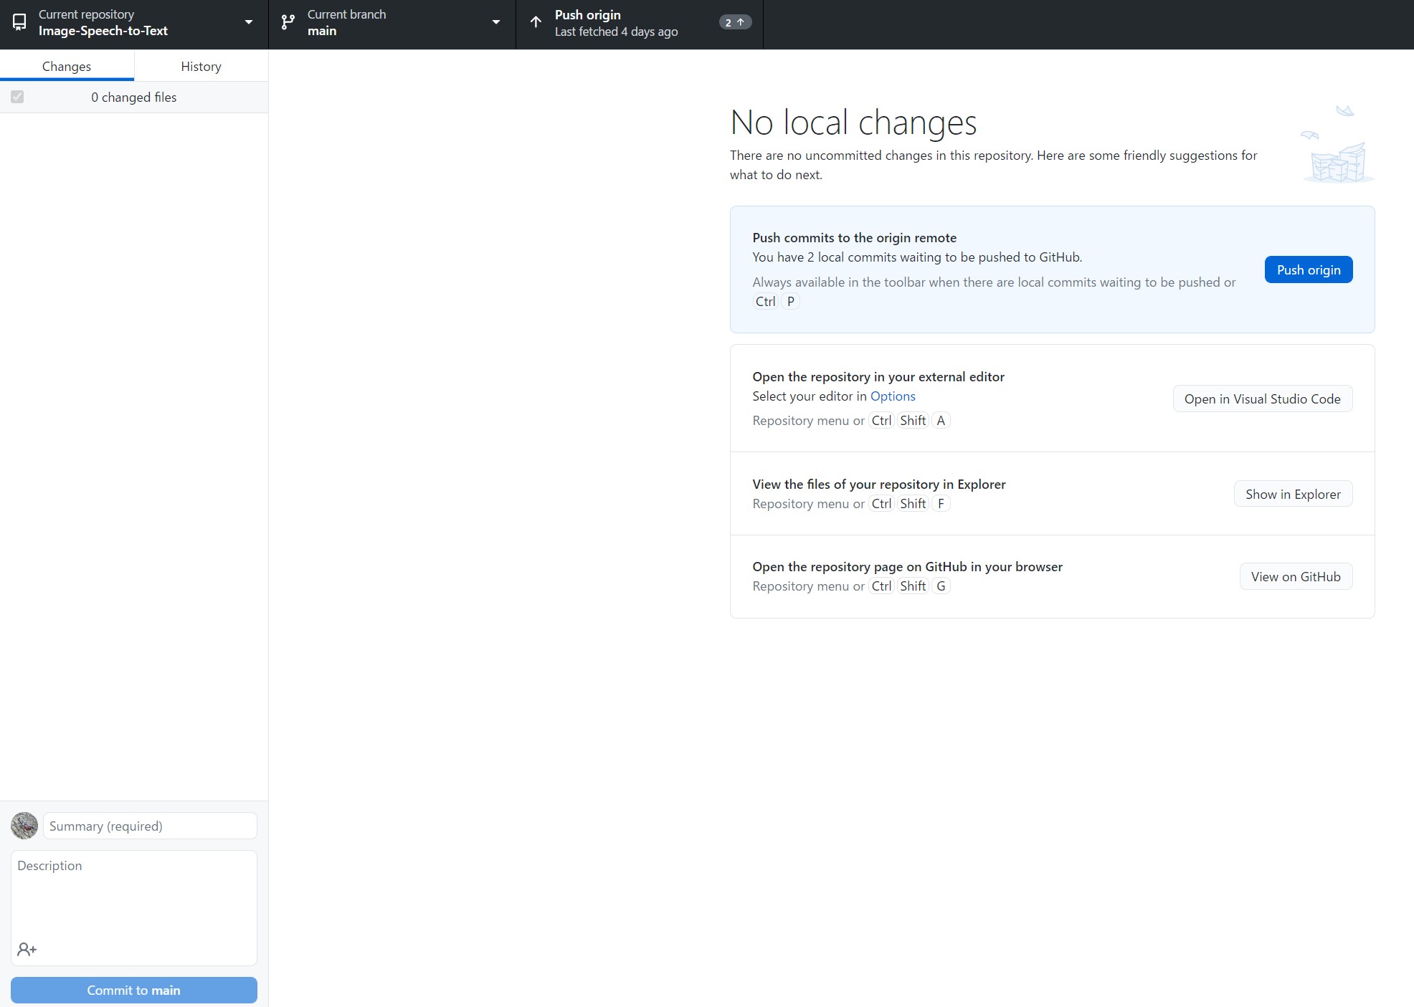Expand the Current branch dropdown arrow
This screenshot has width=1414, height=1007.
pyautogui.click(x=496, y=22)
